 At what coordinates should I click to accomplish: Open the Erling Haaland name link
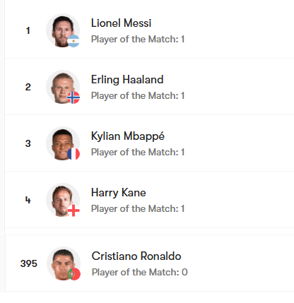pyautogui.click(x=127, y=80)
